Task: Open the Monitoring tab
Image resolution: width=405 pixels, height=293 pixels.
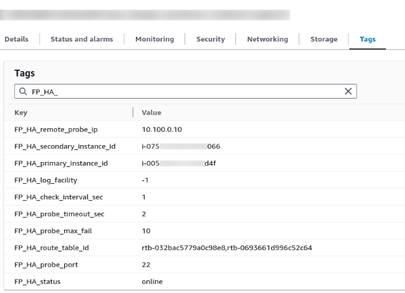Action: point(155,39)
